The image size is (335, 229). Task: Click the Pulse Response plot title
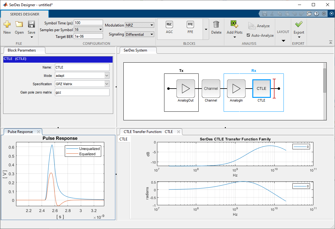point(60,138)
